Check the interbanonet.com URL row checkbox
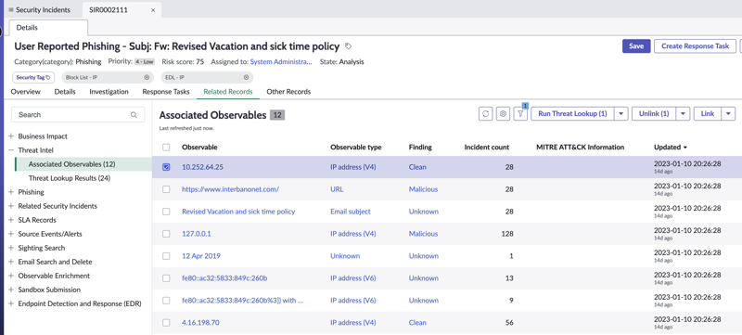742x335 pixels. coord(166,189)
